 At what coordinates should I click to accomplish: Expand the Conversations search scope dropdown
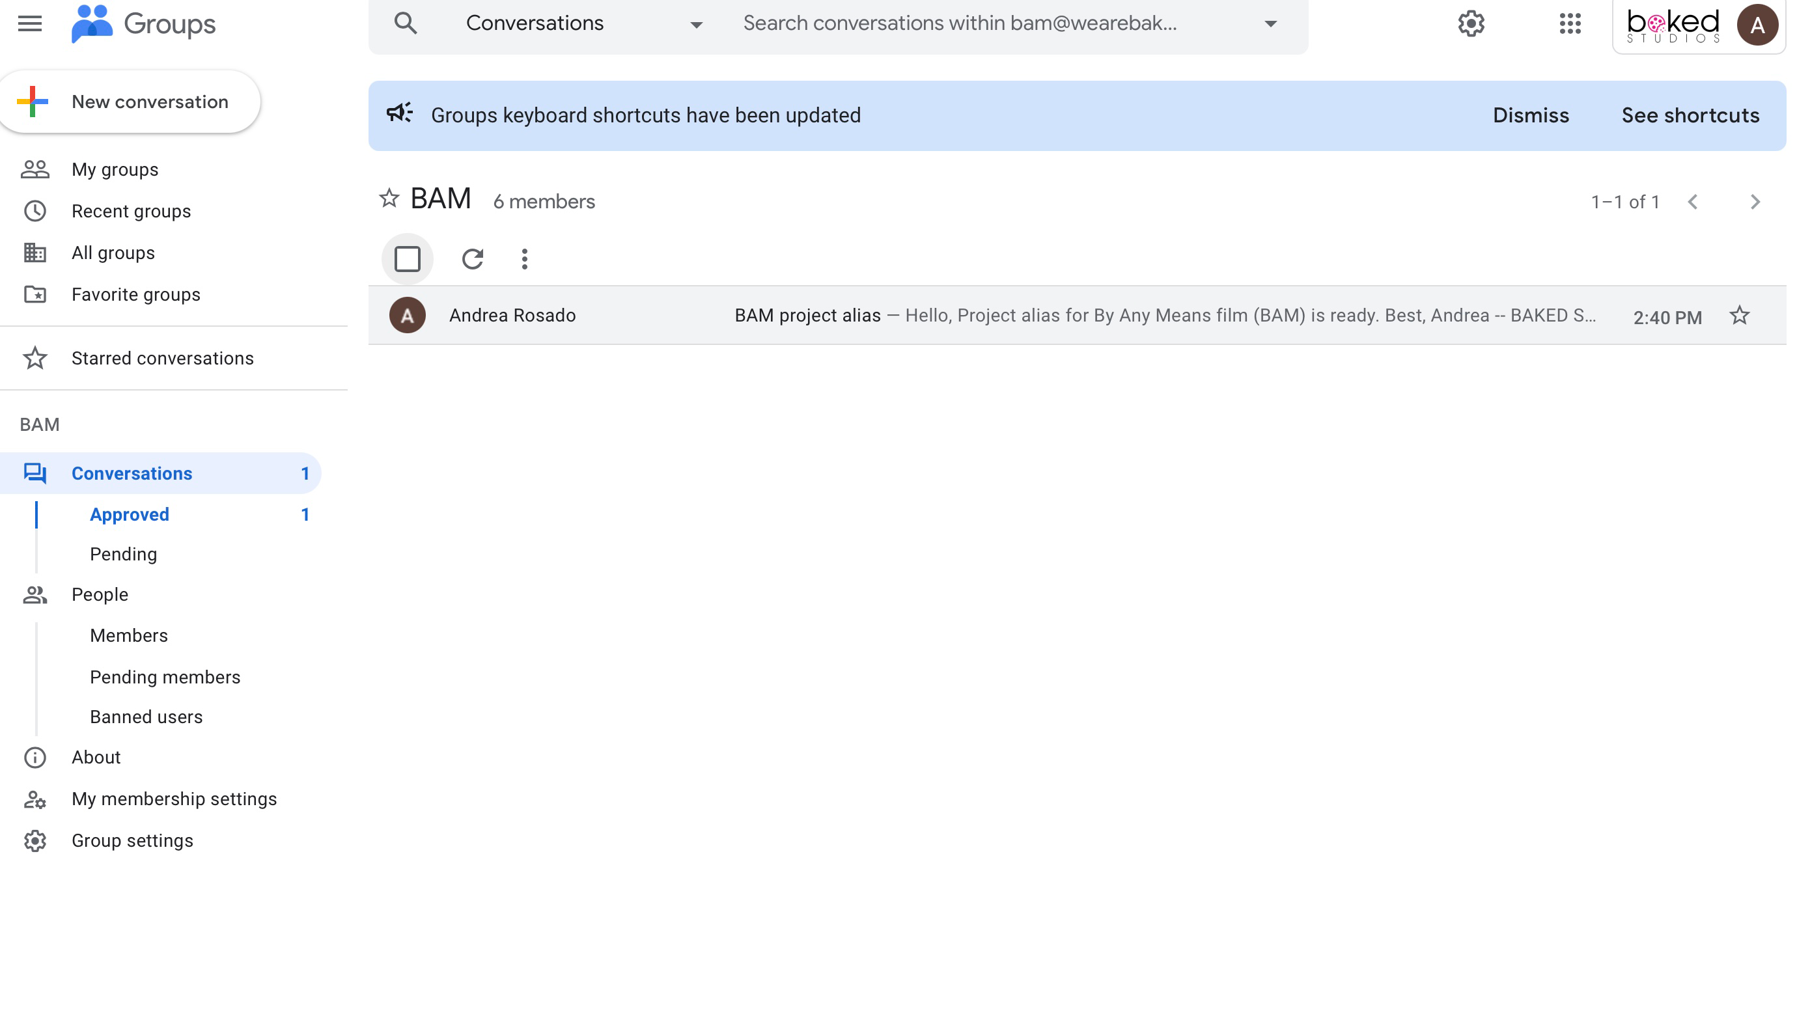coord(696,25)
